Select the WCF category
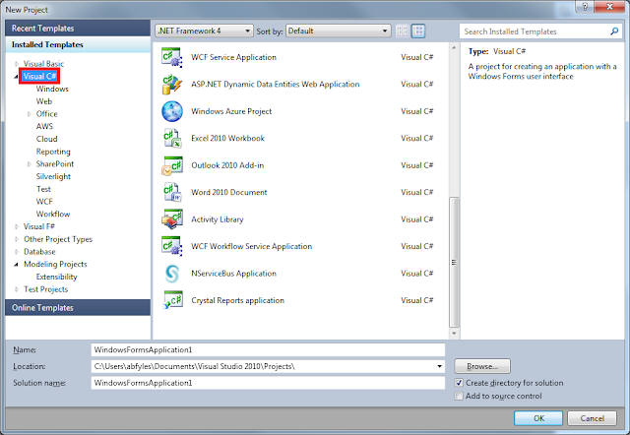The height and width of the screenshot is (435, 630). [x=44, y=202]
